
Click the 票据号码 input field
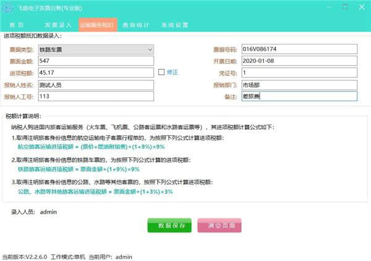pyautogui.click(x=299, y=49)
